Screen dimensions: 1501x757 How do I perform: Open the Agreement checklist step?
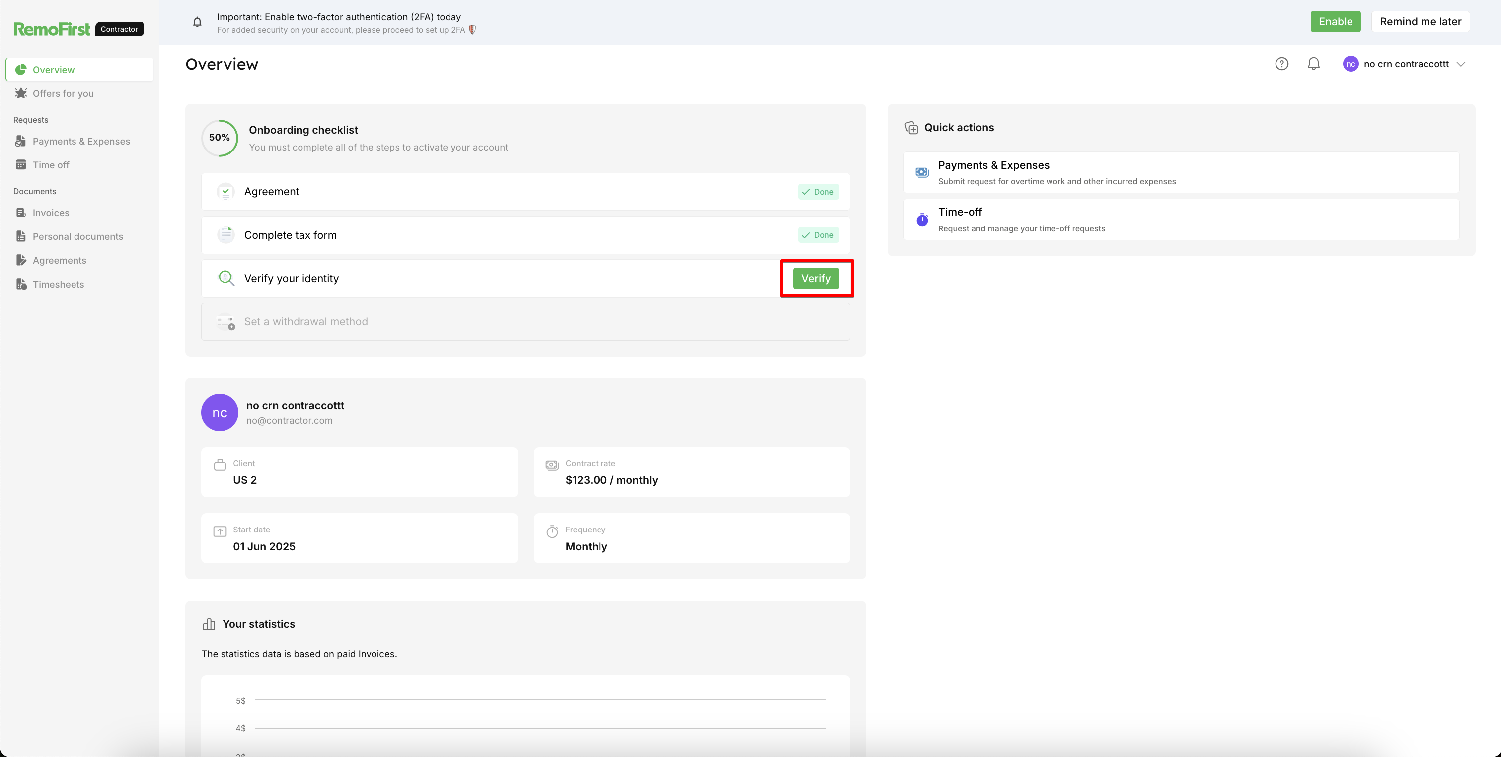525,192
